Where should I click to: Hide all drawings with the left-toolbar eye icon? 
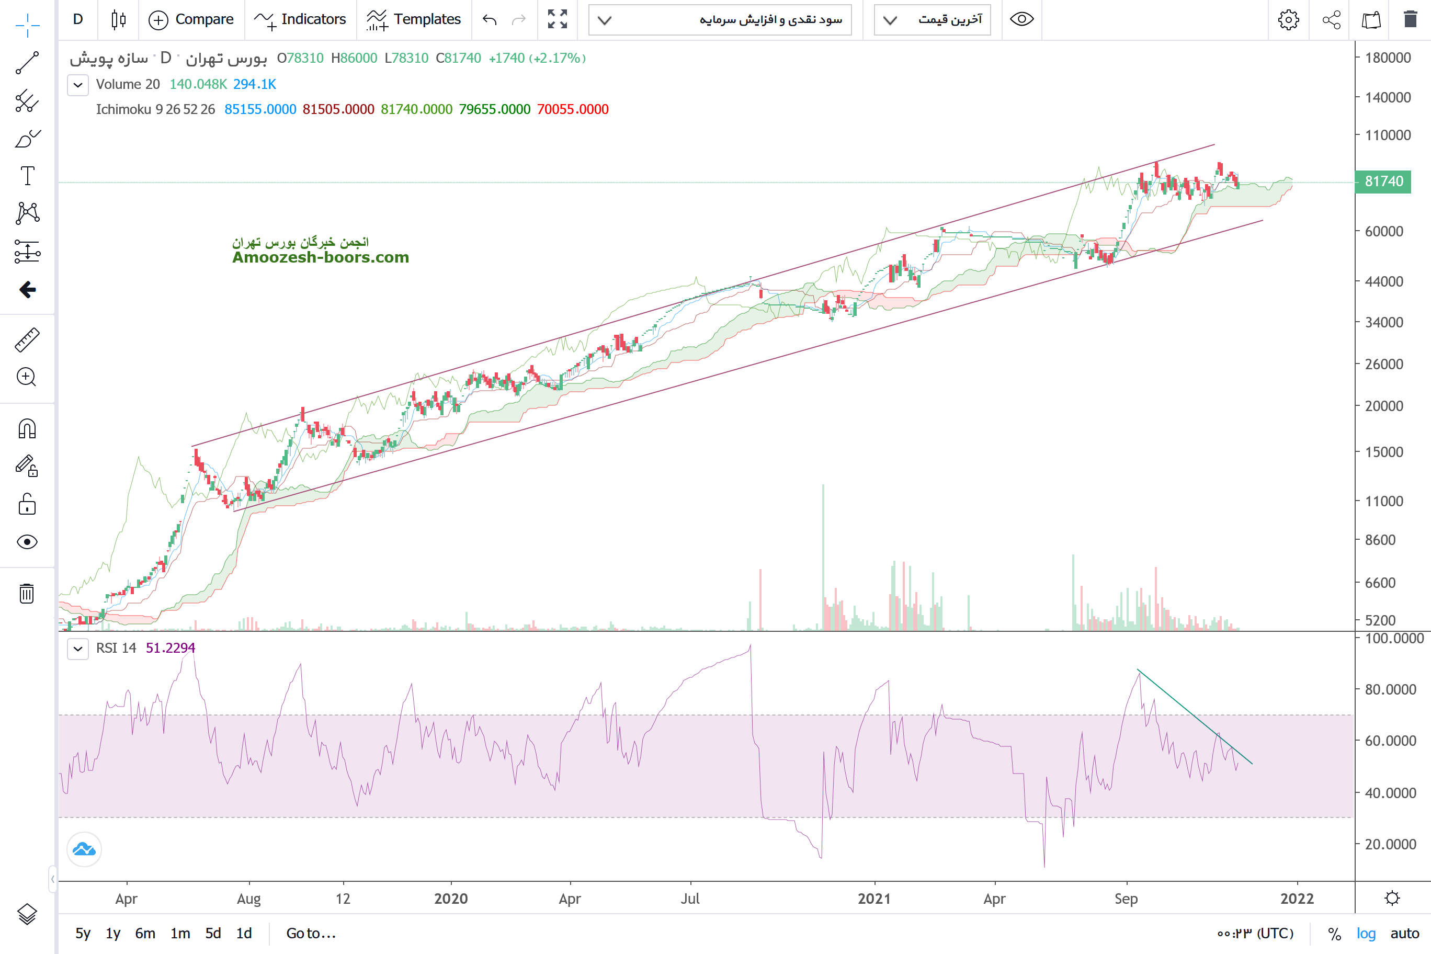point(27,541)
